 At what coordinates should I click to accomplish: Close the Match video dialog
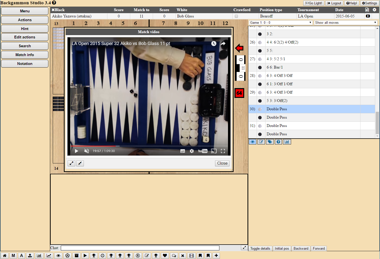(x=222, y=163)
